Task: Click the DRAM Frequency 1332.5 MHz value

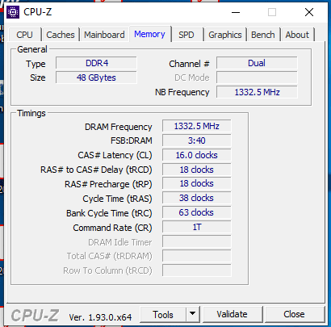Action: [197, 126]
